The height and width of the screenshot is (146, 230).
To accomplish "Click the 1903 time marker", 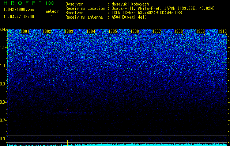I will click(x=69, y=31).
